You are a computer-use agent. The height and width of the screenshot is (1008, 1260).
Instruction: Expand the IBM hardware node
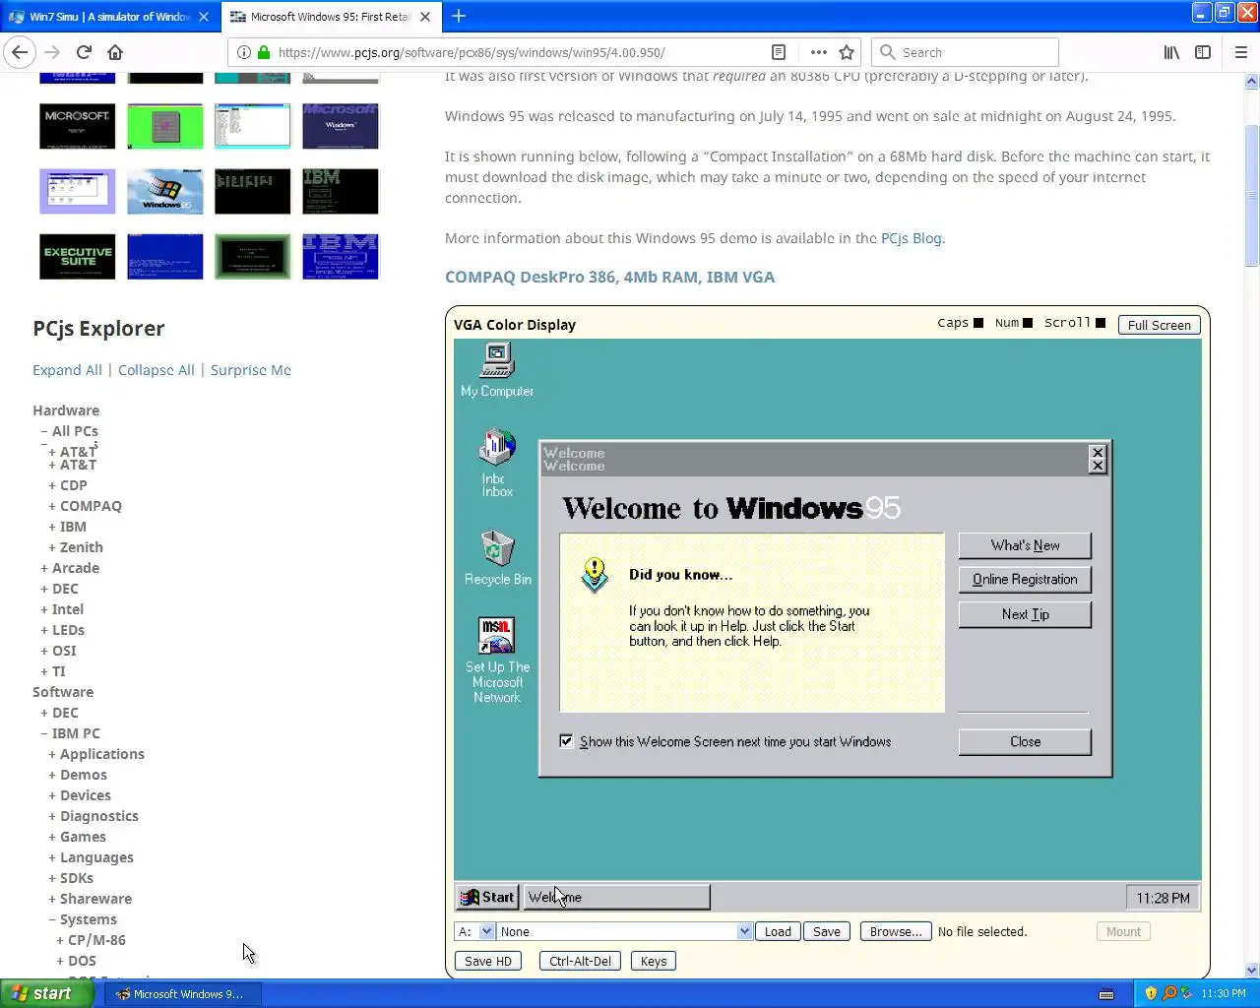point(52,527)
